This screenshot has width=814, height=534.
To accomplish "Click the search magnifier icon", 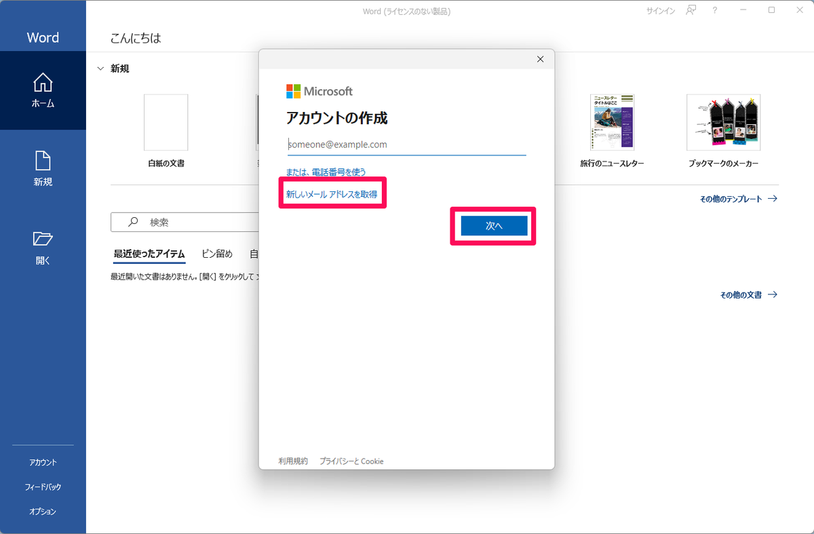I will click(133, 222).
